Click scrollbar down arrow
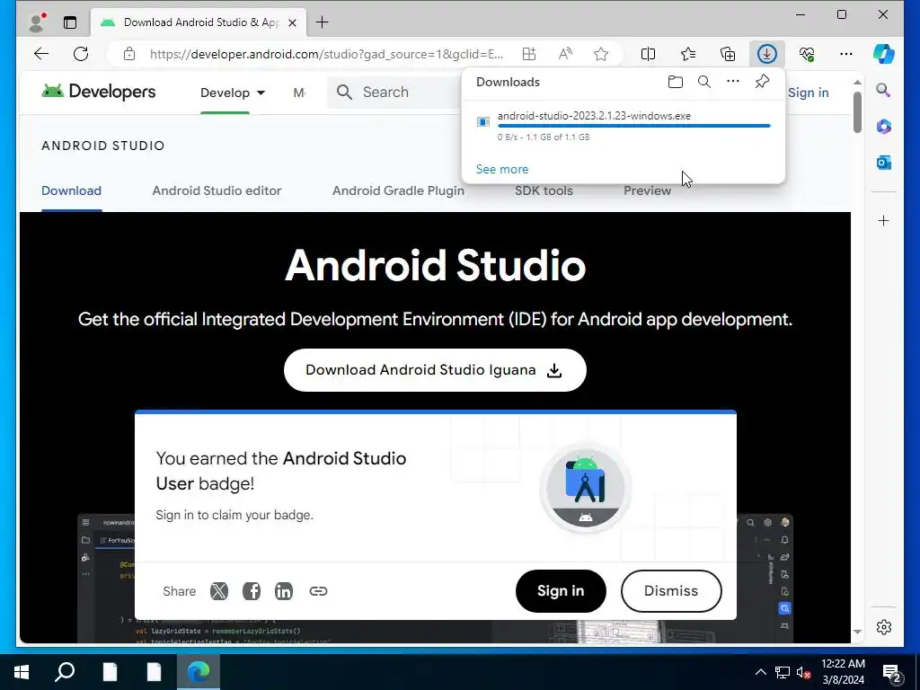The image size is (920, 690). point(857,632)
